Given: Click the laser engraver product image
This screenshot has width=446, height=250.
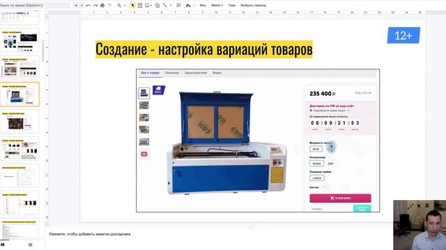Looking at the screenshot, I should coord(226,143).
